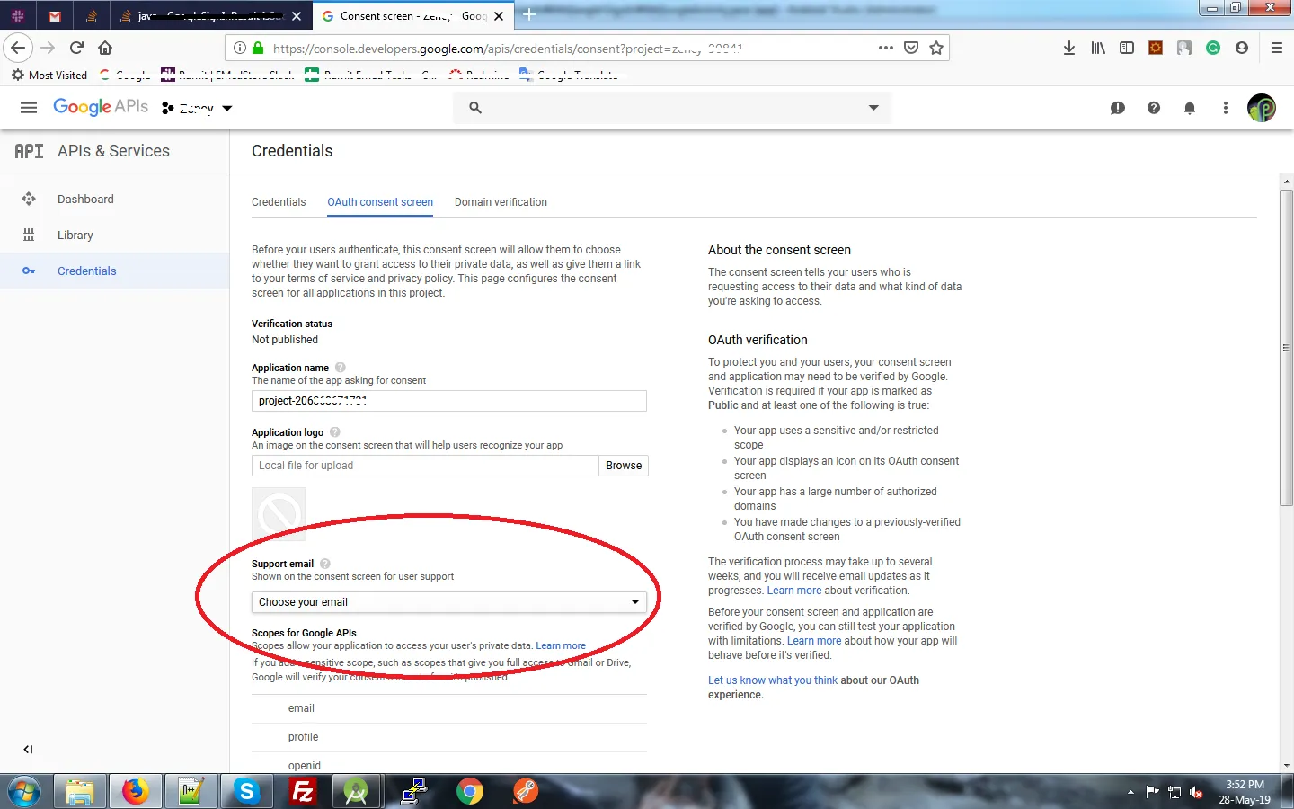Viewport: 1294px width, 809px height.
Task: Click Learn more link about scopes
Action: click(561, 645)
